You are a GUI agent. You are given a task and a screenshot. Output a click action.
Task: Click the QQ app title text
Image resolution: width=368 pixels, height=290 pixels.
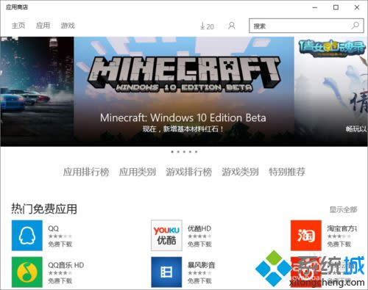point(53,228)
